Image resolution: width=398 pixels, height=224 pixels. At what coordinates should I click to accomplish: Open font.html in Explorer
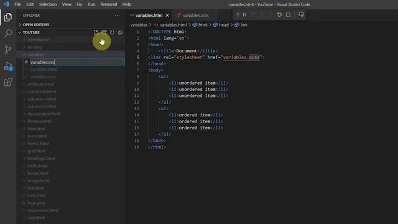click(37, 129)
